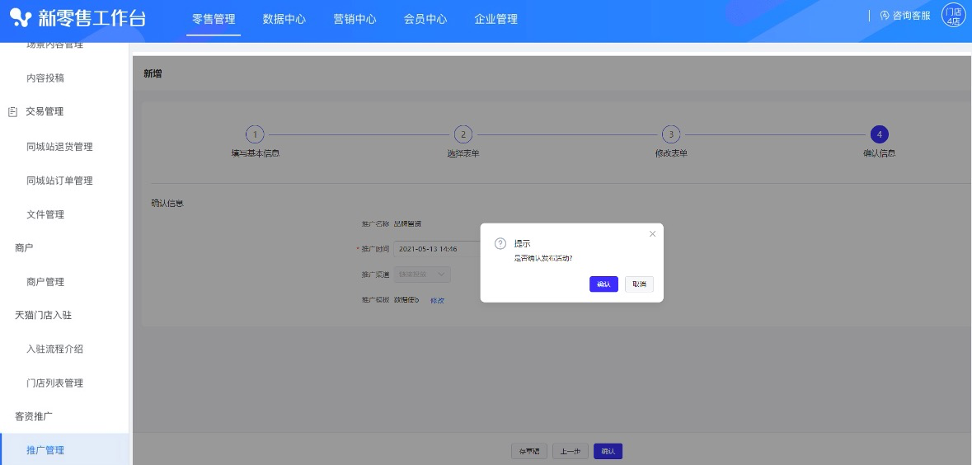Click the 推广名称 value 品牌留资
The image size is (972, 465).
coord(407,223)
